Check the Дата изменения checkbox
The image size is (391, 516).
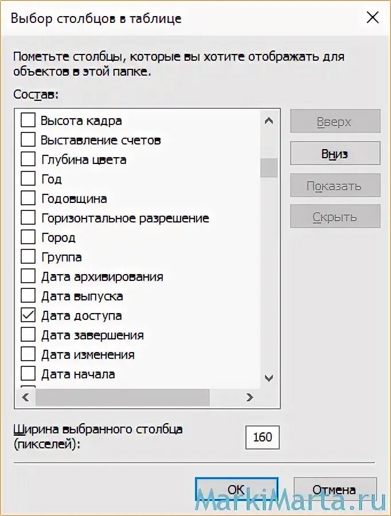tap(28, 355)
